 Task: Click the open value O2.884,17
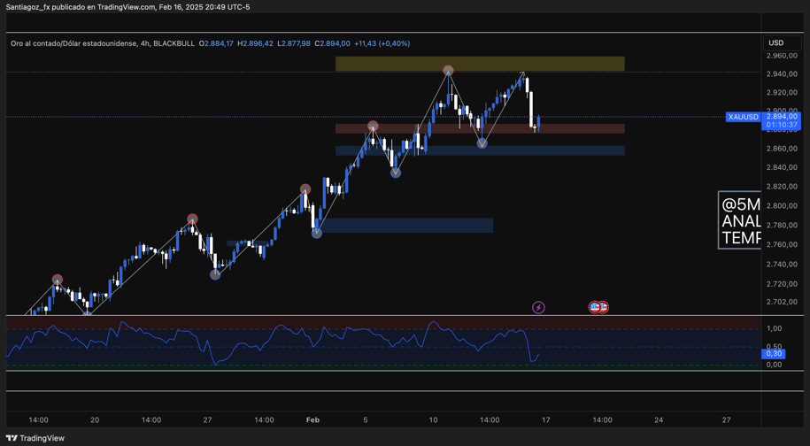tap(217, 44)
